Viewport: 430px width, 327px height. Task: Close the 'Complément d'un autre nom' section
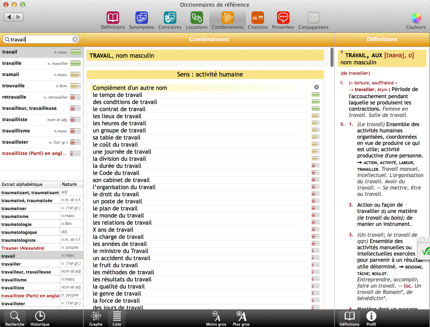coord(316,87)
